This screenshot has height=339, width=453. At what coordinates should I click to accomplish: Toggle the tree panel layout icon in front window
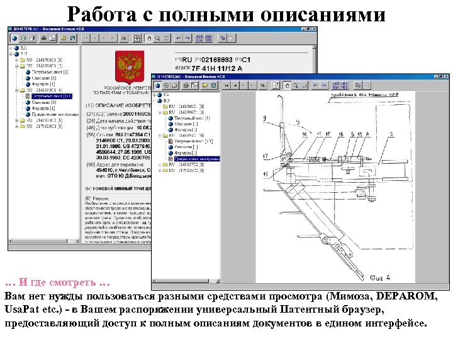coord(194,85)
